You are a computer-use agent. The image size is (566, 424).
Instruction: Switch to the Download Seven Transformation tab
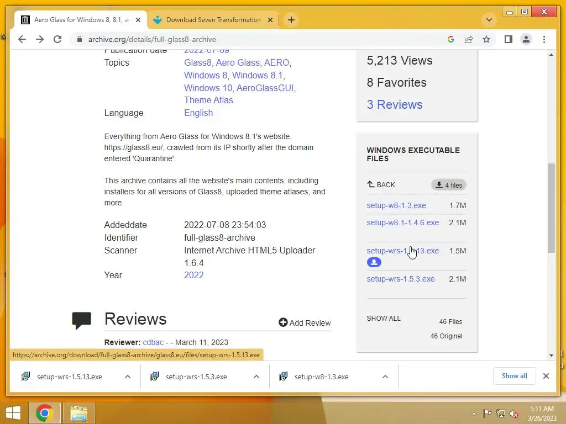[213, 20]
